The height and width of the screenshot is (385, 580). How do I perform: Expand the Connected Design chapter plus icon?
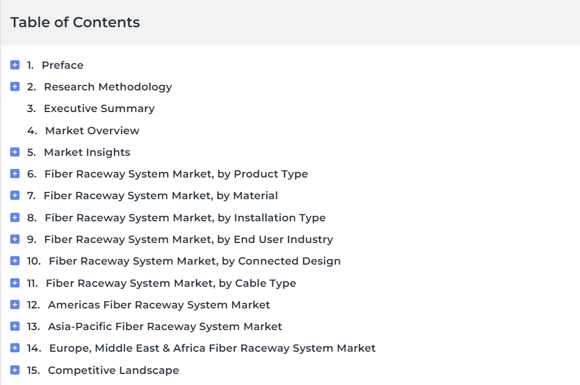[x=15, y=261]
